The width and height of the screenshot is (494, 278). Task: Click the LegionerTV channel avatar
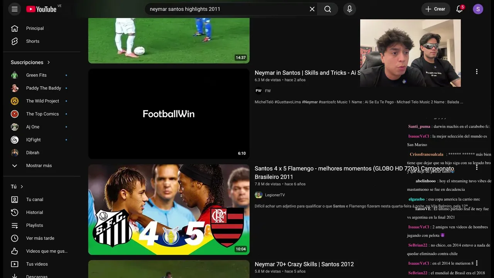[259, 195]
